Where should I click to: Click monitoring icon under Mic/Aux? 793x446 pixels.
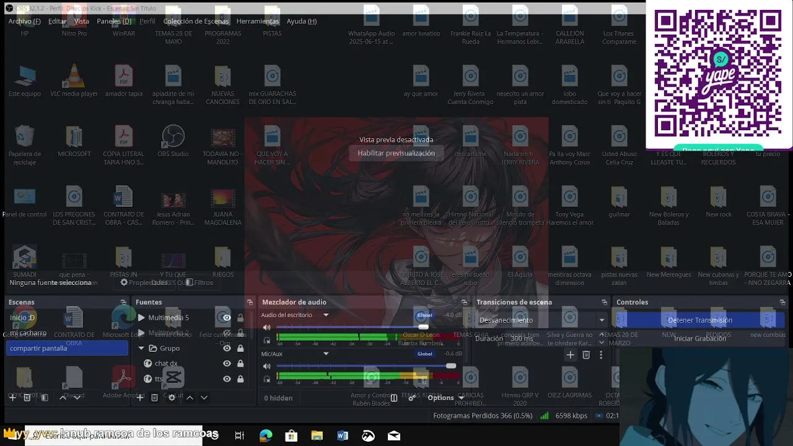tap(267, 378)
